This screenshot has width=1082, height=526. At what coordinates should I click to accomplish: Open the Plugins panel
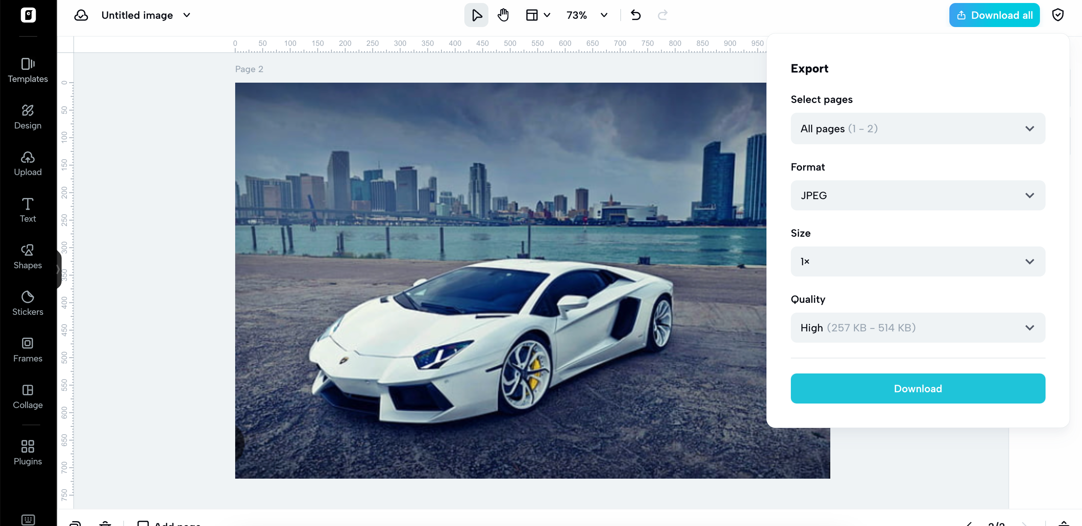coord(28,452)
